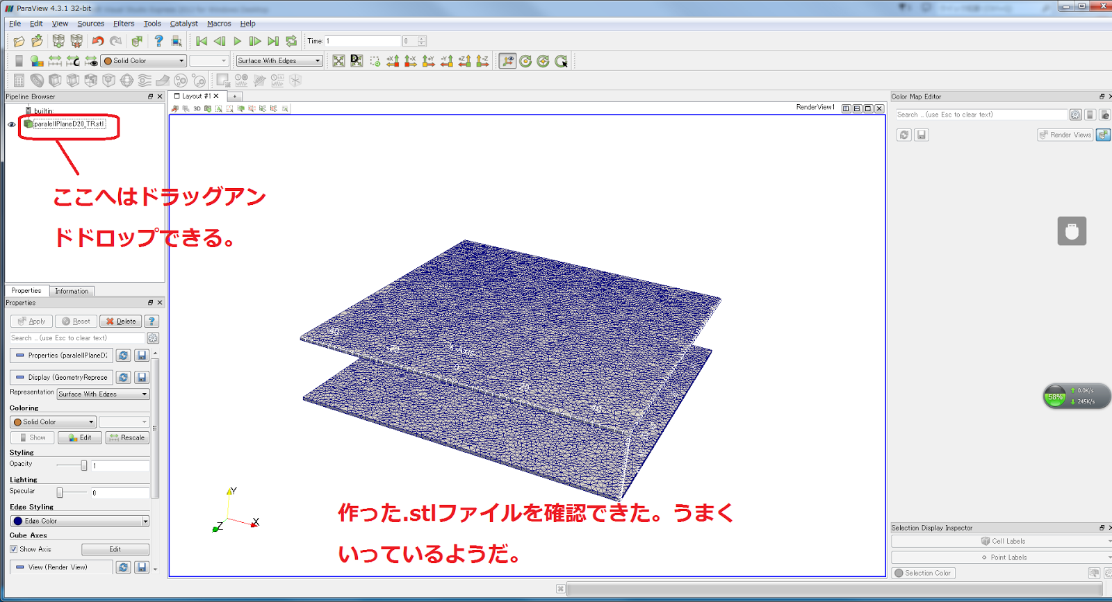Play the animation
The width and height of the screenshot is (1112, 602).
tap(237, 42)
